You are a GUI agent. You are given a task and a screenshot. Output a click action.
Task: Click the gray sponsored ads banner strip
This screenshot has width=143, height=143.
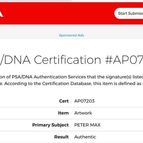tap(71, 32)
